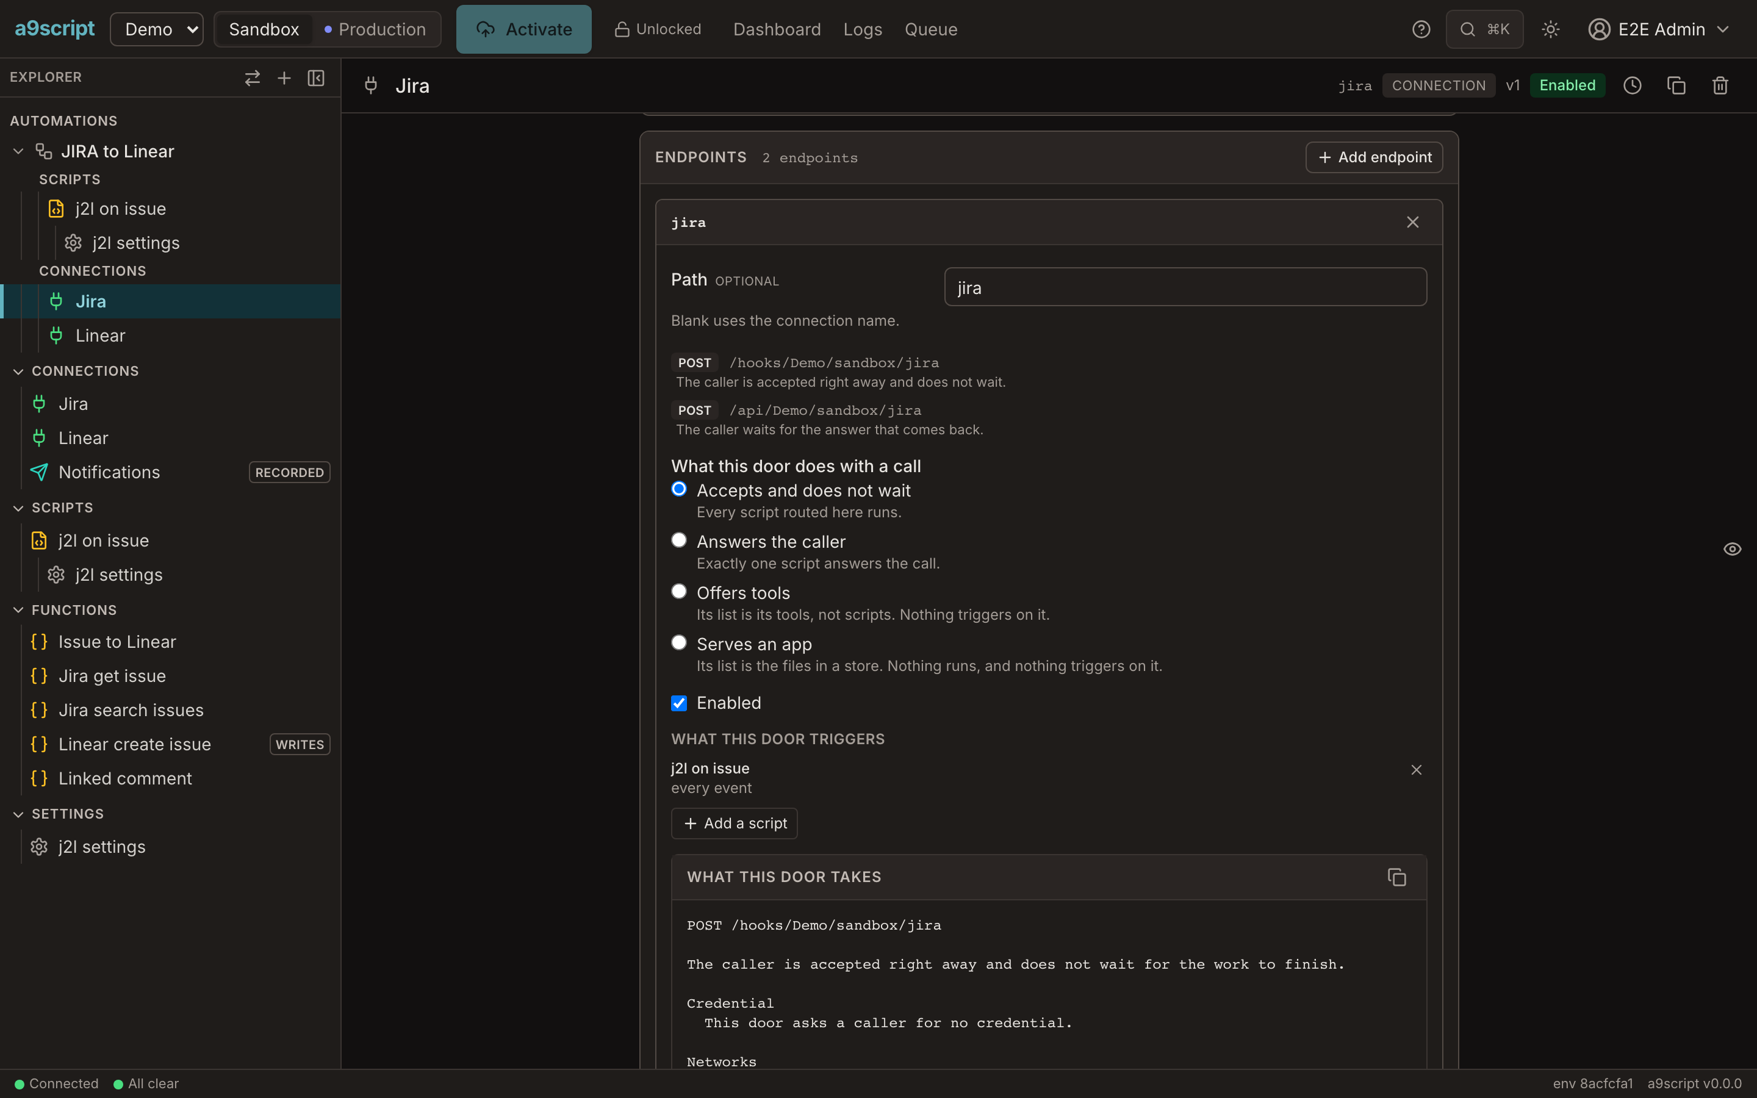Collapse the Functions section
The image size is (1757, 1098).
click(19, 610)
